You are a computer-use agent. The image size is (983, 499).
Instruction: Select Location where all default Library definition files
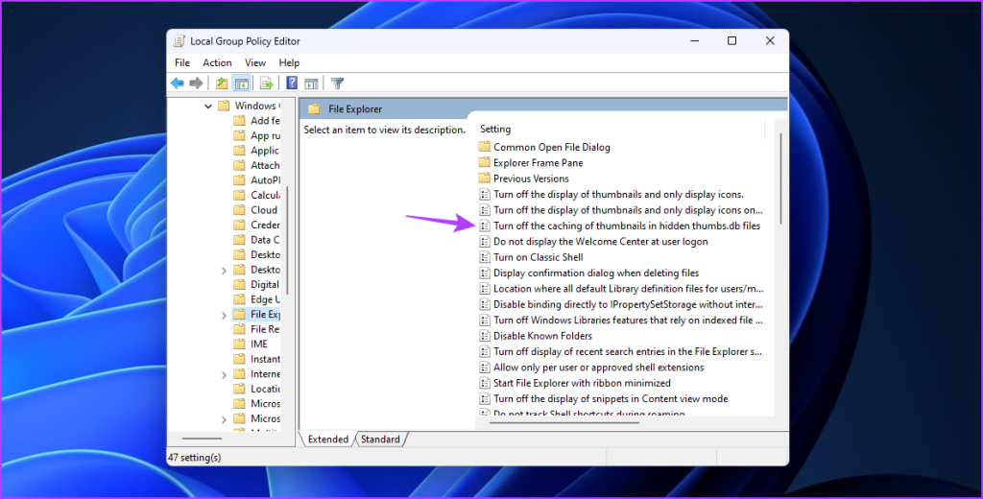(621, 289)
